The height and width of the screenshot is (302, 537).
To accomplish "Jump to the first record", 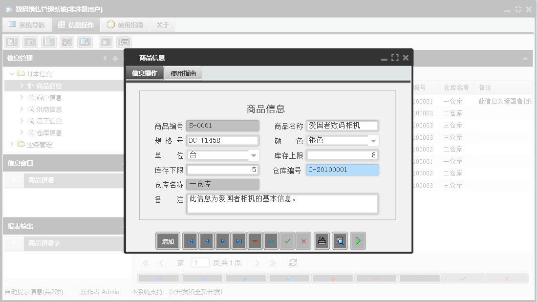I will pos(190,240).
